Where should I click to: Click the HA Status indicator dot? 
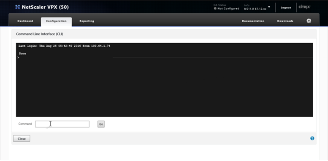215,8
